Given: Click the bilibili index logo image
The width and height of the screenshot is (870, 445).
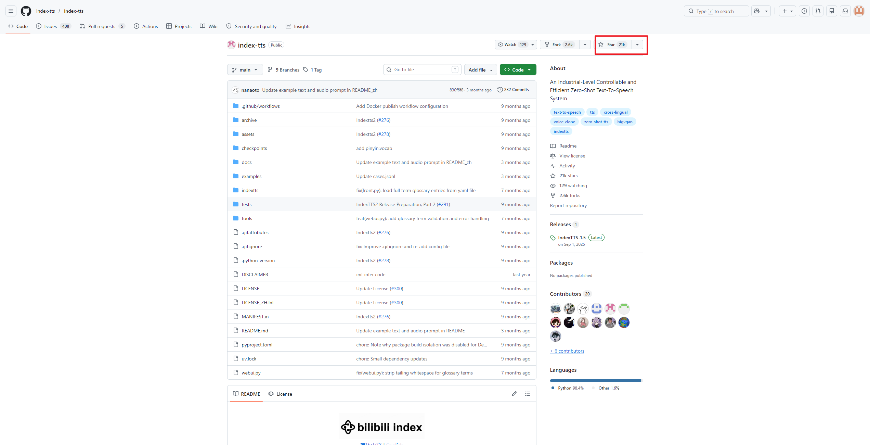Looking at the screenshot, I should [x=381, y=427].
